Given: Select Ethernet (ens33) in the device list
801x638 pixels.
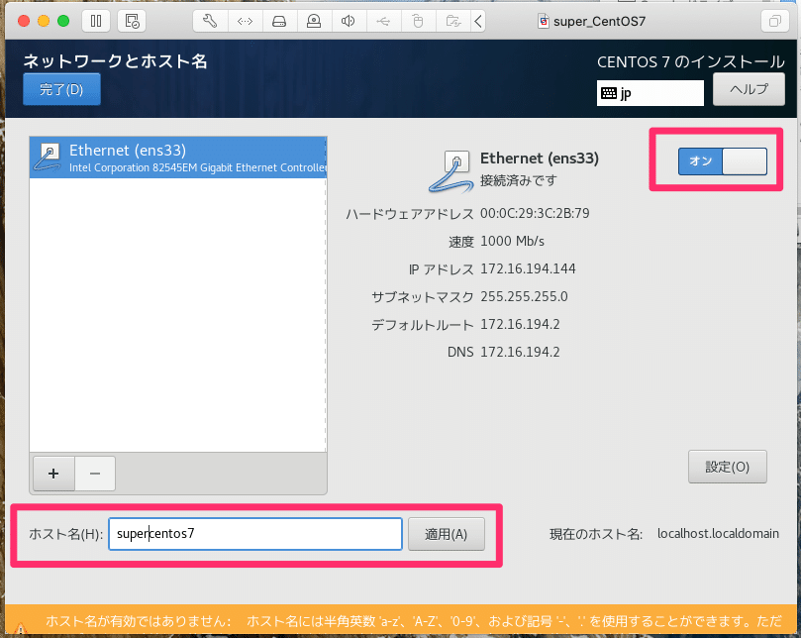Looking at the screenshot, I should click(x=178, y=158).
